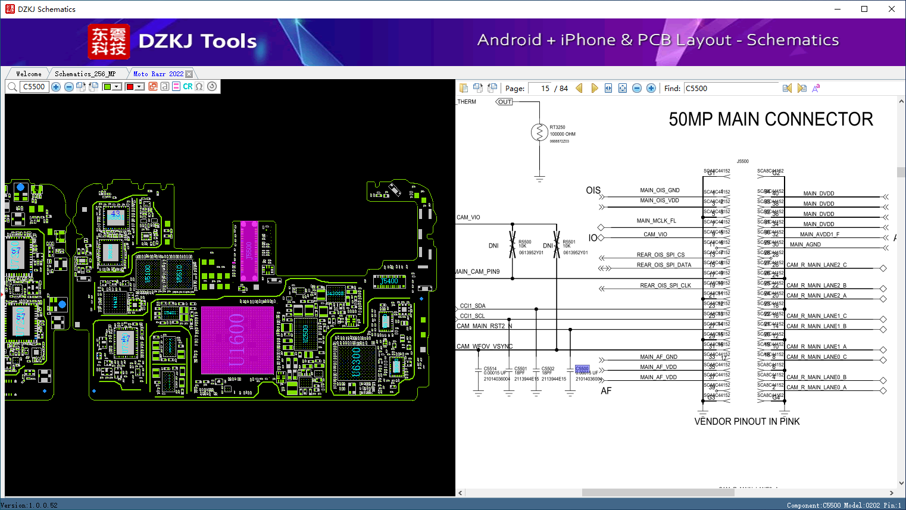This screenshot has width=906, height=510.
Task: Toggle the Omega resistance icon
Action: point(199,87)
